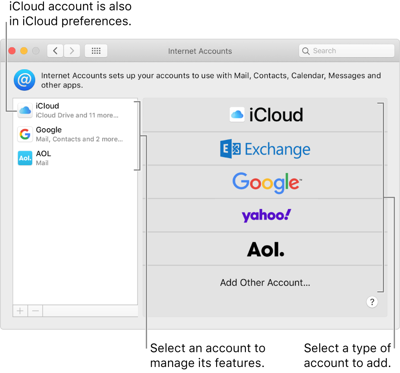Click the cloud icon beside the large iCloud text
The image size is (400, 373).
(237, 115)
